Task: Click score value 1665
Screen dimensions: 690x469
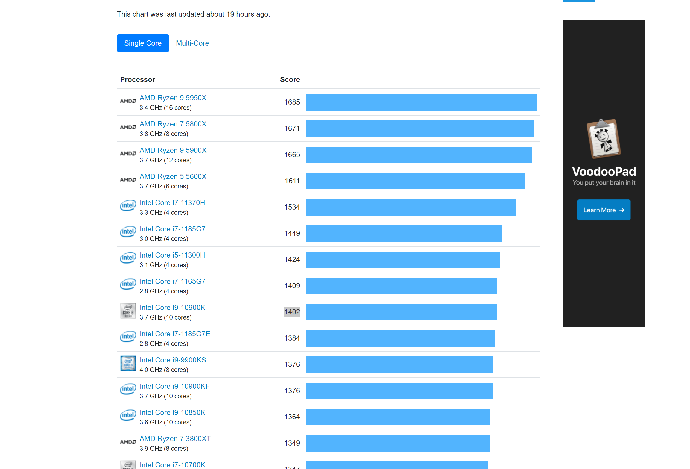Action: 292,155
